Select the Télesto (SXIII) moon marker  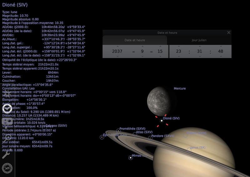tap(185, 135)
